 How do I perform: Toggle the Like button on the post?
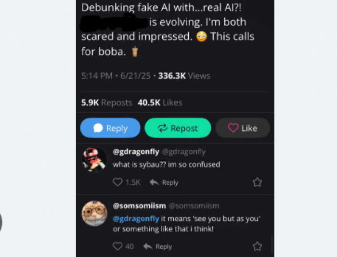[242, 128]
